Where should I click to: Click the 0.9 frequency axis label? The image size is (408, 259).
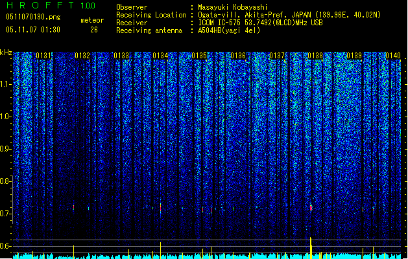5,149
